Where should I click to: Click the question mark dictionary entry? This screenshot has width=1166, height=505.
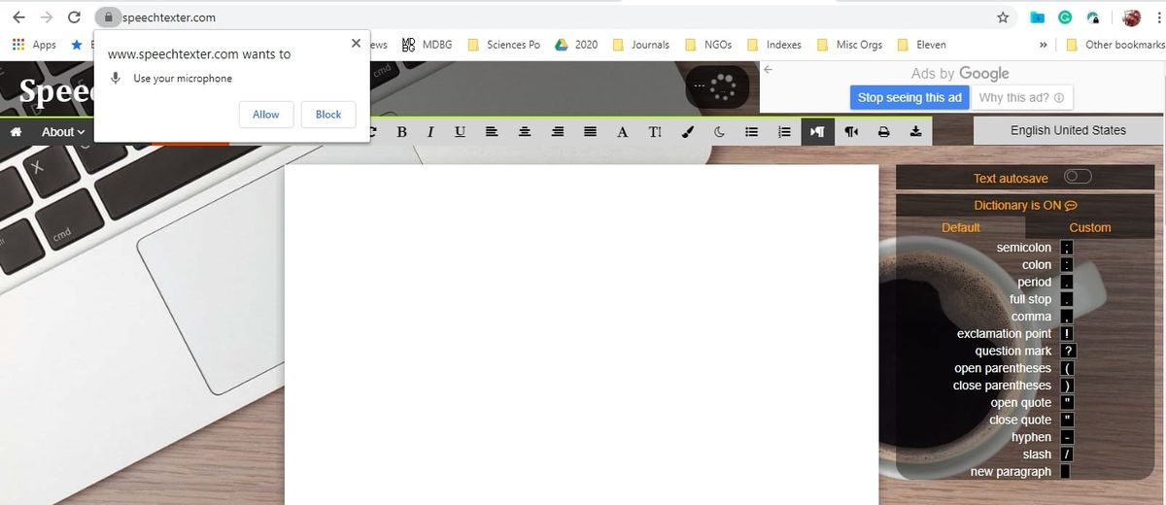[1024, 351]
